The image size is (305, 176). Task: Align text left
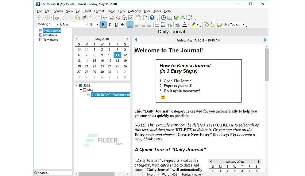(130, 25)
